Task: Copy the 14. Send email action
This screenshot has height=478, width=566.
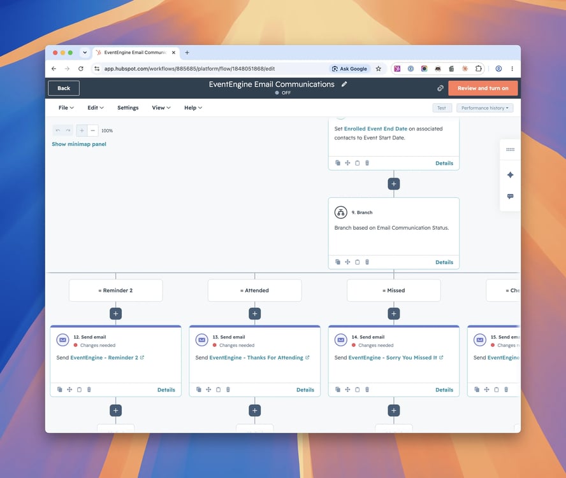Action: point(338,390)
